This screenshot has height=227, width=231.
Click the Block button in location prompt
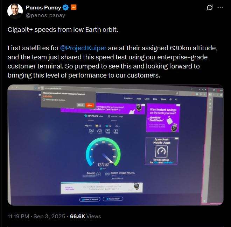click(x=80, y=105)
